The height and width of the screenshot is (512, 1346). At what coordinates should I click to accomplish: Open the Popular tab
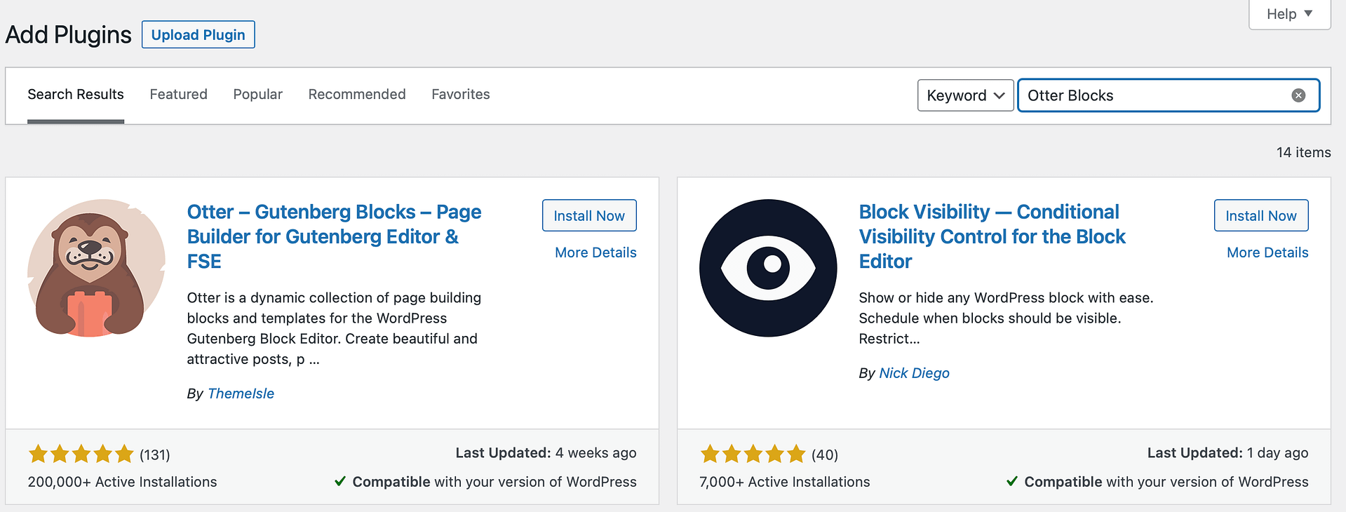pos(257,94)
